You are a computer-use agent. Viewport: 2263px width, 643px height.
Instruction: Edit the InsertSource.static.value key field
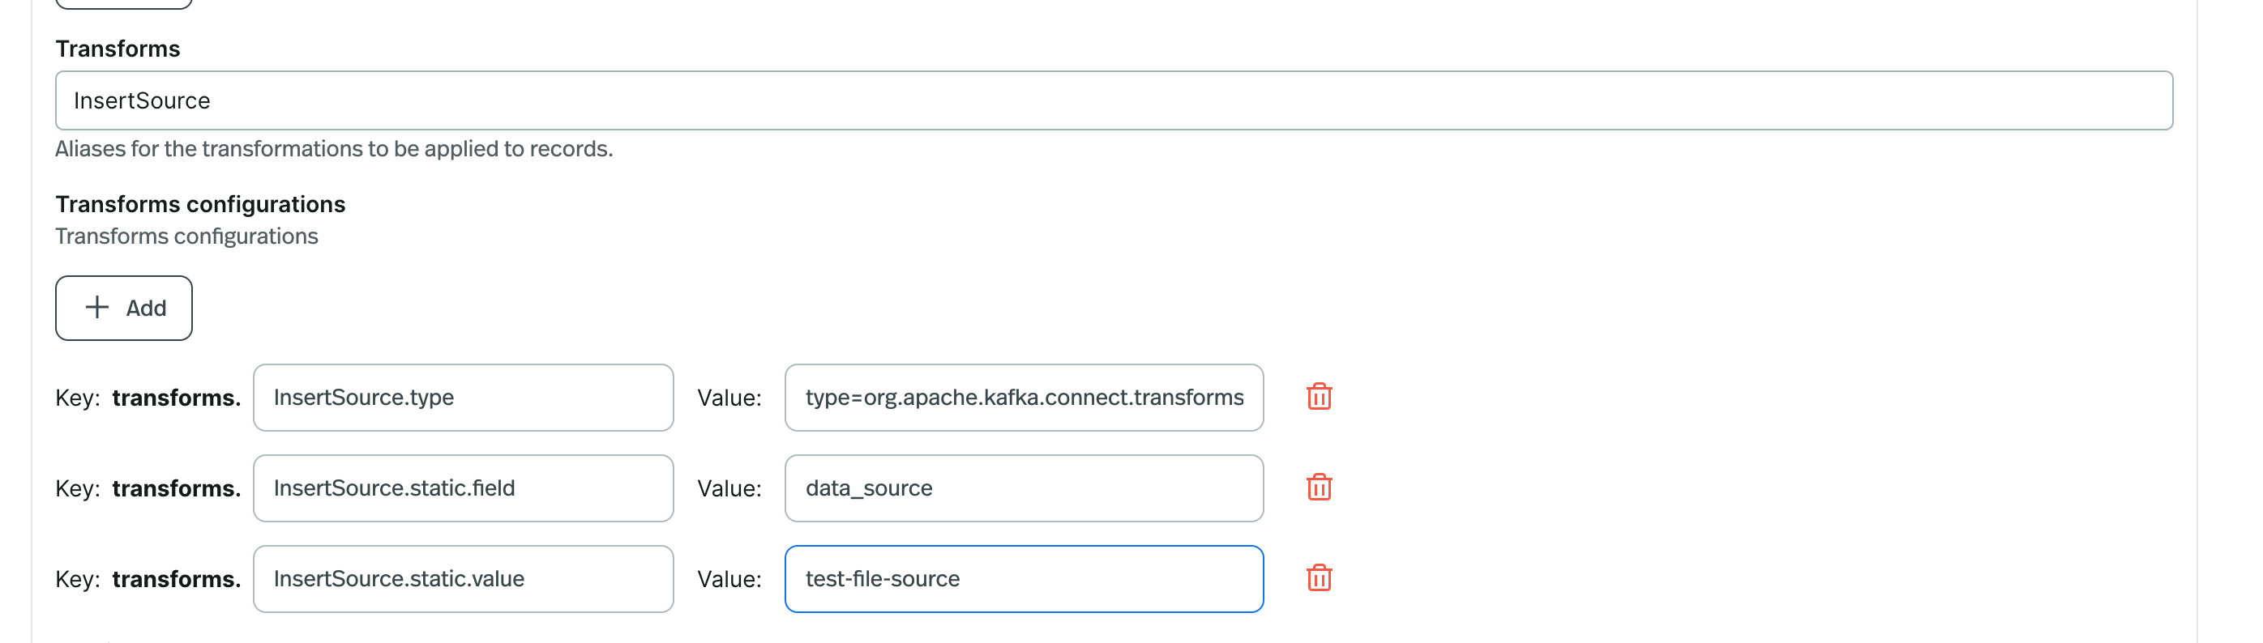point(464,579)
